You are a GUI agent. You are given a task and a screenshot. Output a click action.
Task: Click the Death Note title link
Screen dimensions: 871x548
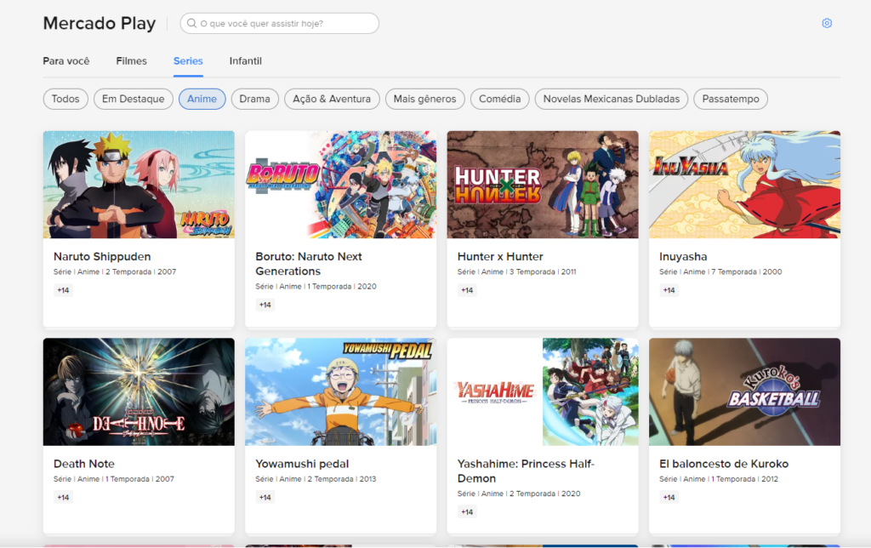pyautogui.click(x=84, y=464)
